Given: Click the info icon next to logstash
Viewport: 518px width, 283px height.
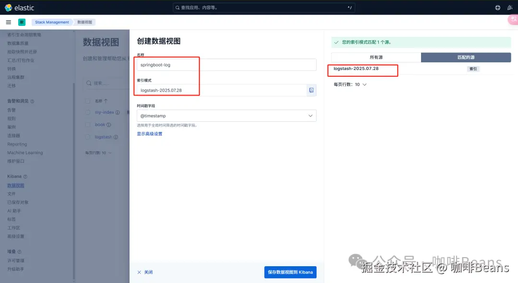Looking at the screenshot, I should (x=116, y=137).
